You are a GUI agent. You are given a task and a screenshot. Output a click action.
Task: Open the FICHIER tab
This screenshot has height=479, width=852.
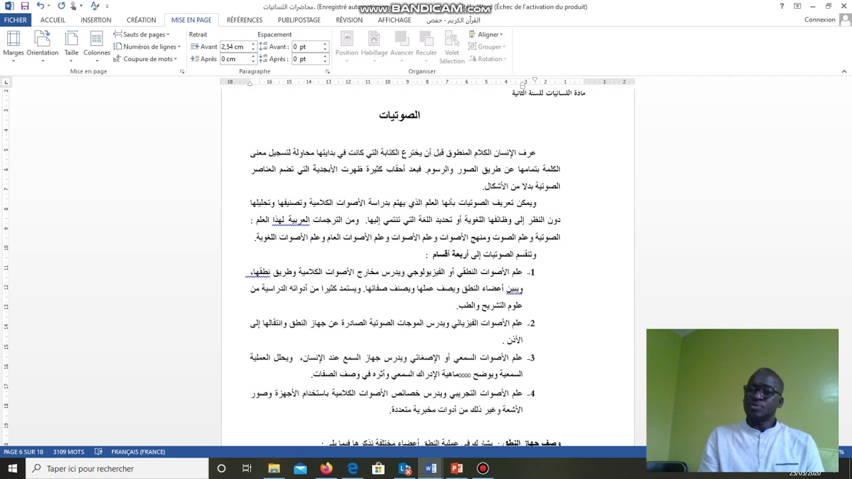click(x=15, y=20)
